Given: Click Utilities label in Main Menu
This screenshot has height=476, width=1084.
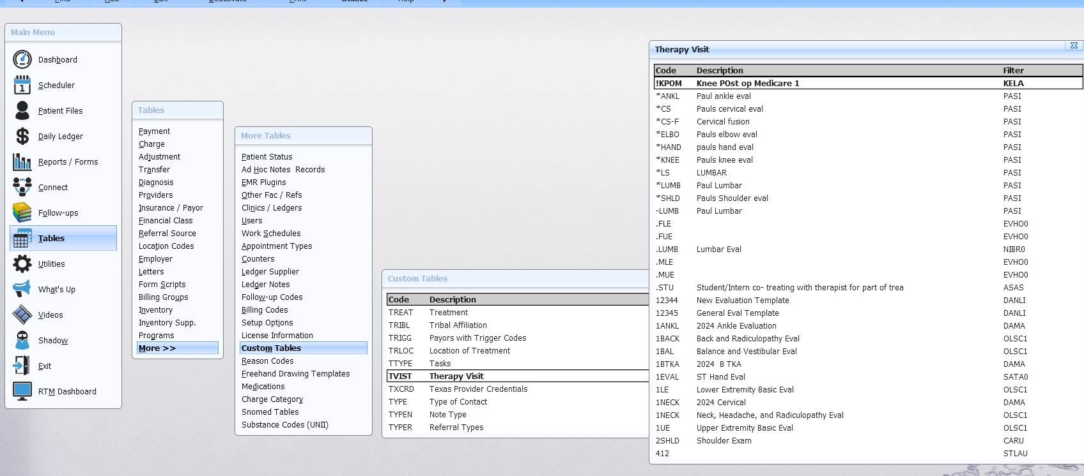Looking at the screenshot, I should coord(51,264).
